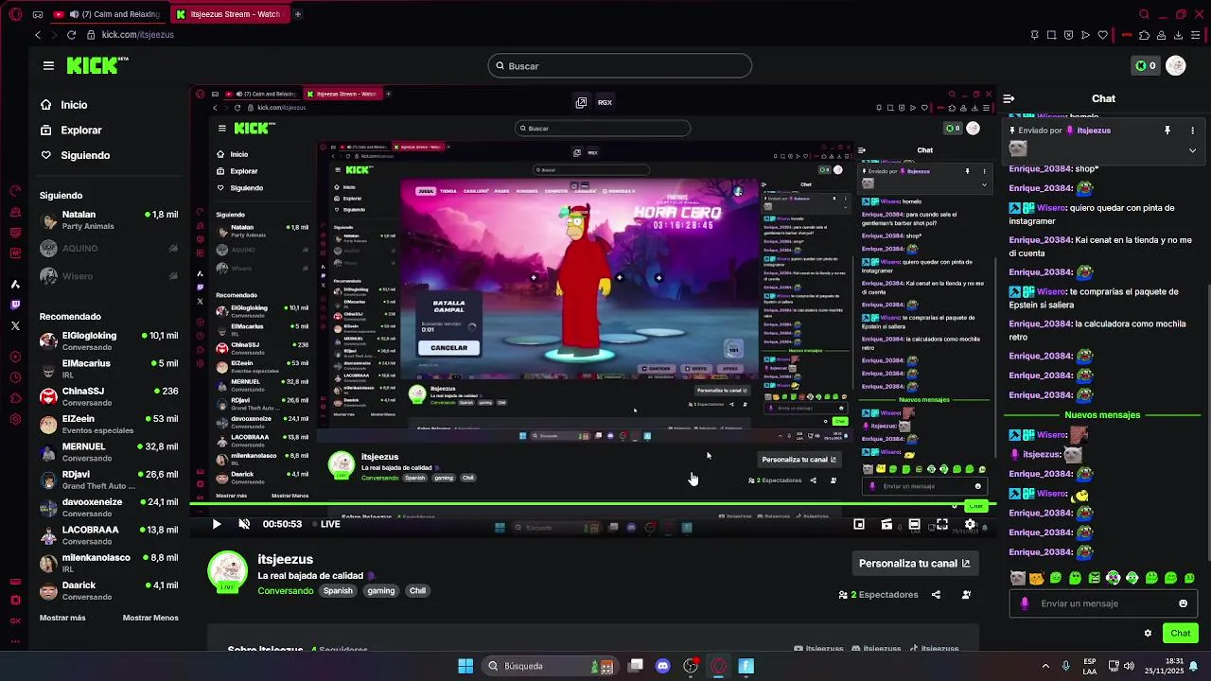Collapse list with Mostrar Menos
The image size is (1211, 681).
[x=150, y=618]
